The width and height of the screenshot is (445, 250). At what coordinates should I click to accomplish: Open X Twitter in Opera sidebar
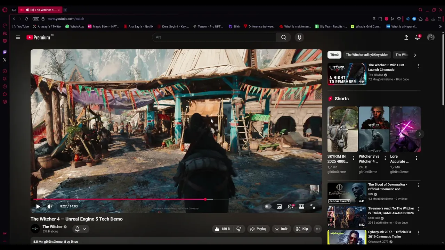coord(5,60)
